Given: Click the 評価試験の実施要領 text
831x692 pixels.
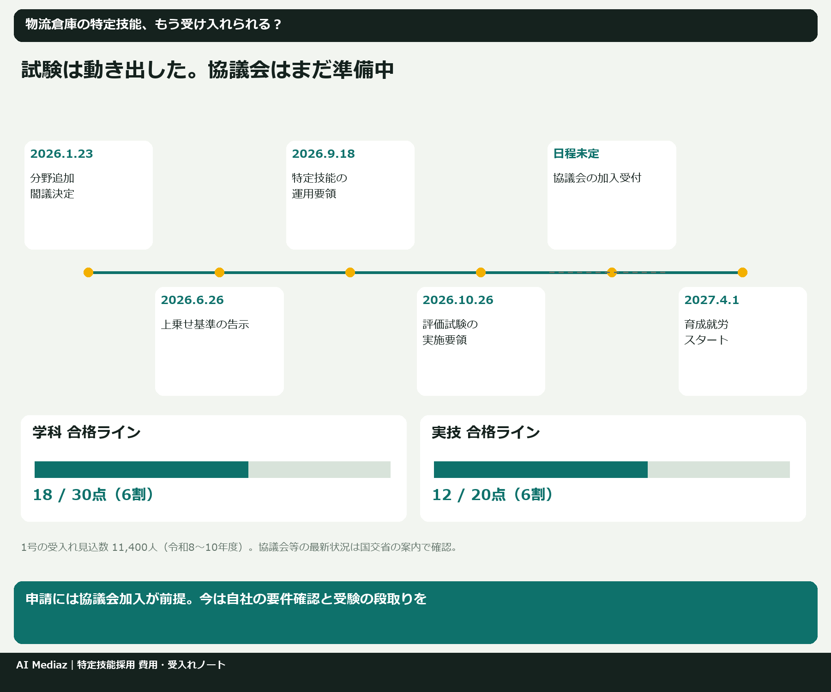Looking at the screenshot, I should [450, 332].
